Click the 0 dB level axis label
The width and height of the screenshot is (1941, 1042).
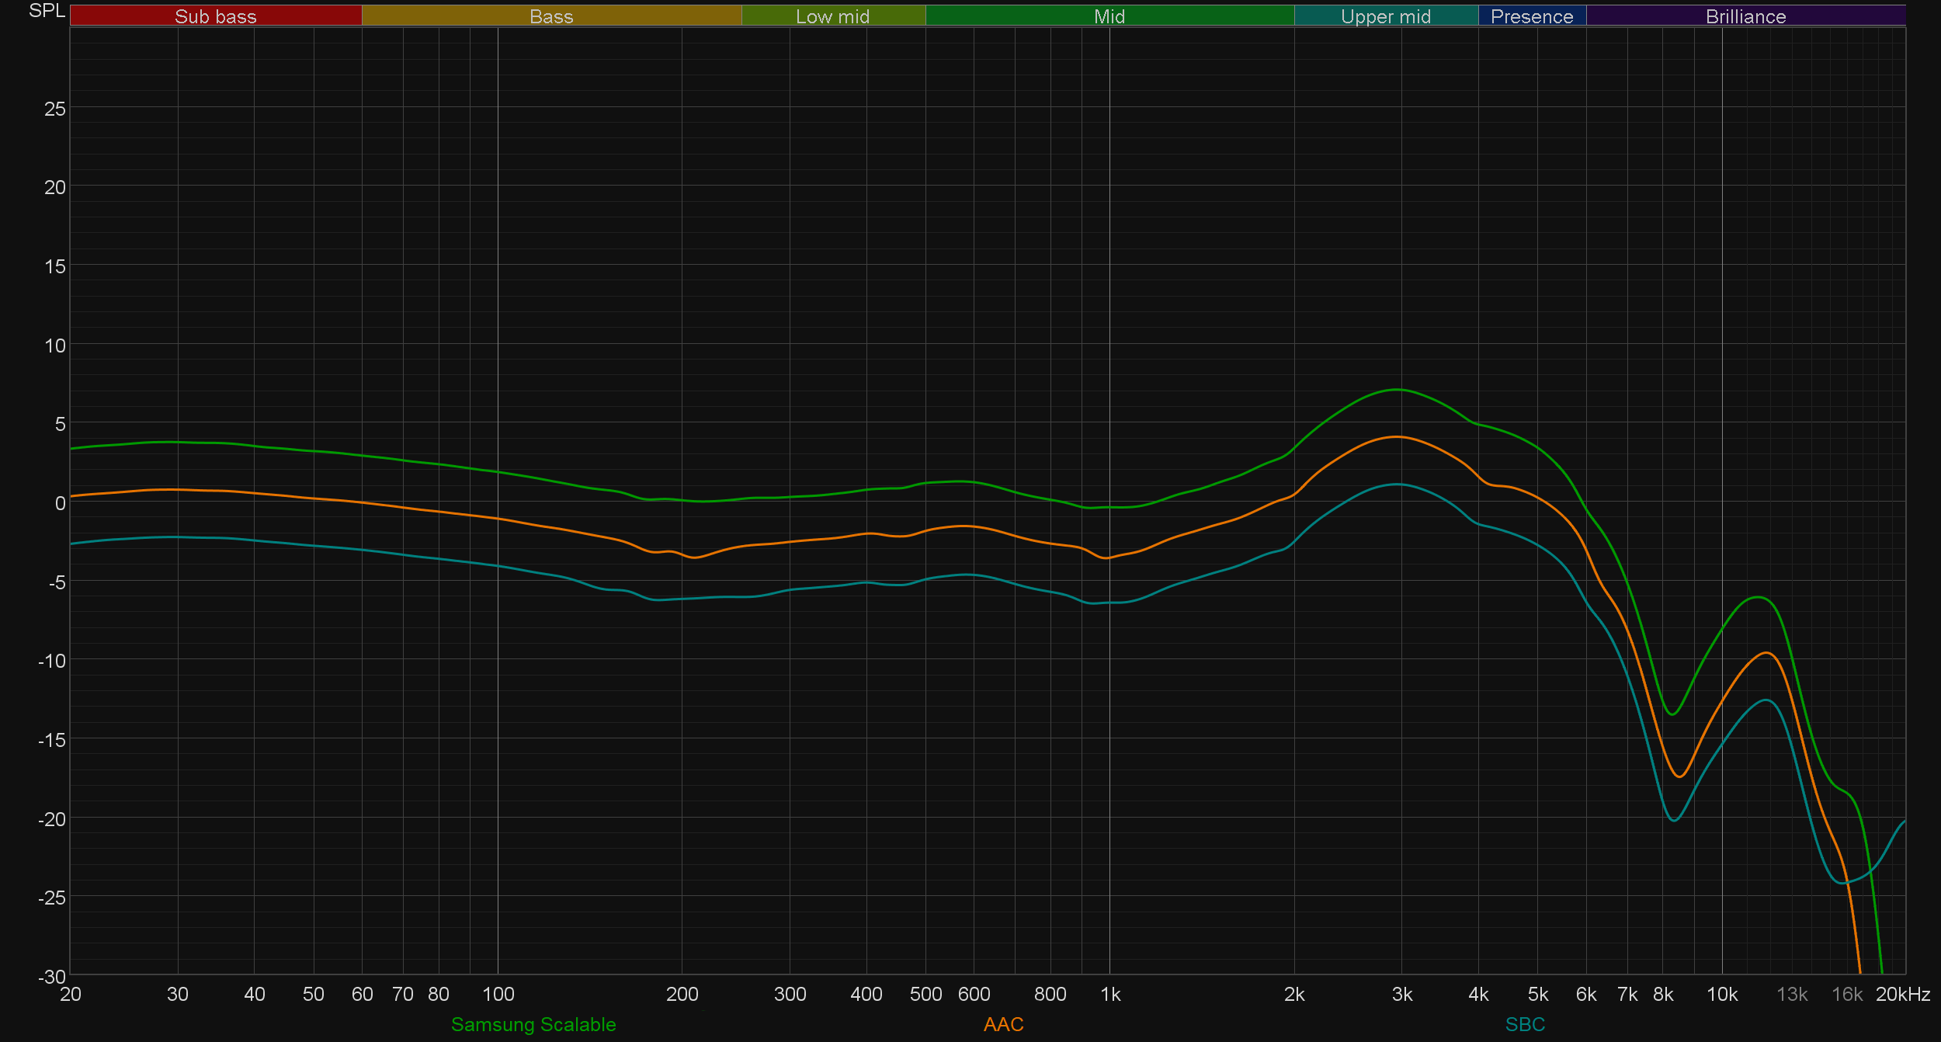click(60, 503)
